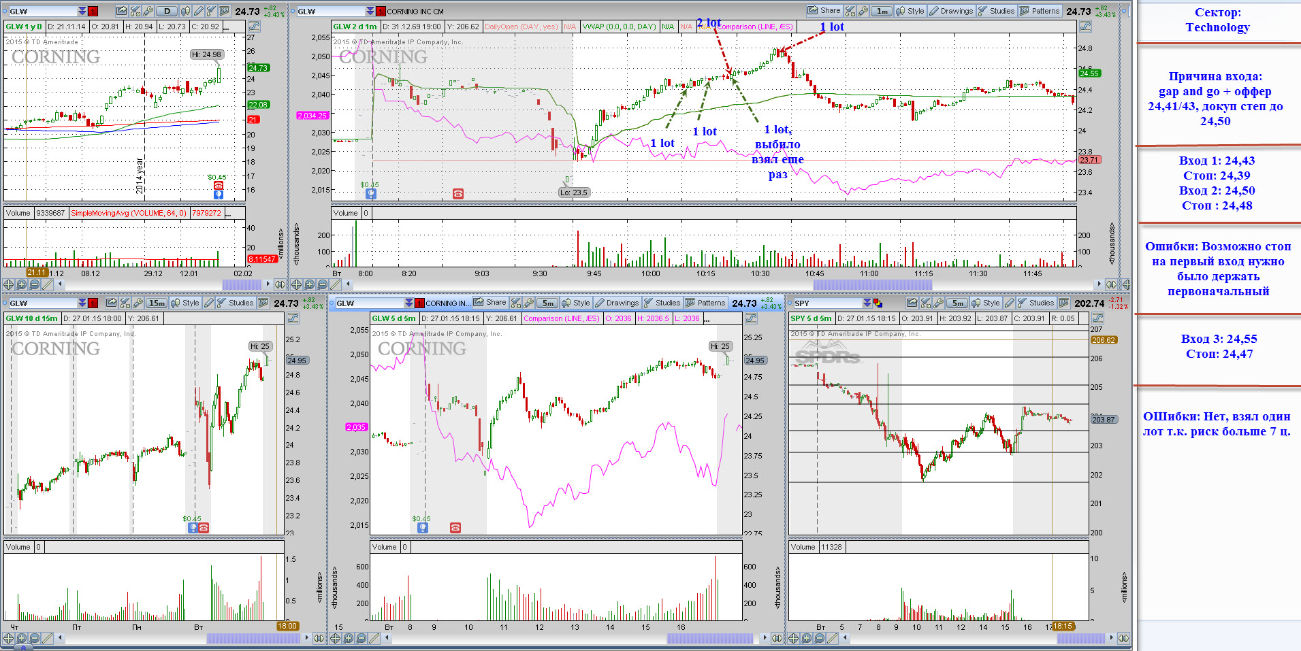Click dividend bubble icon in GLW 1m chart
The width and height of the screenshot is (1301, 651).
pos(370,194)
